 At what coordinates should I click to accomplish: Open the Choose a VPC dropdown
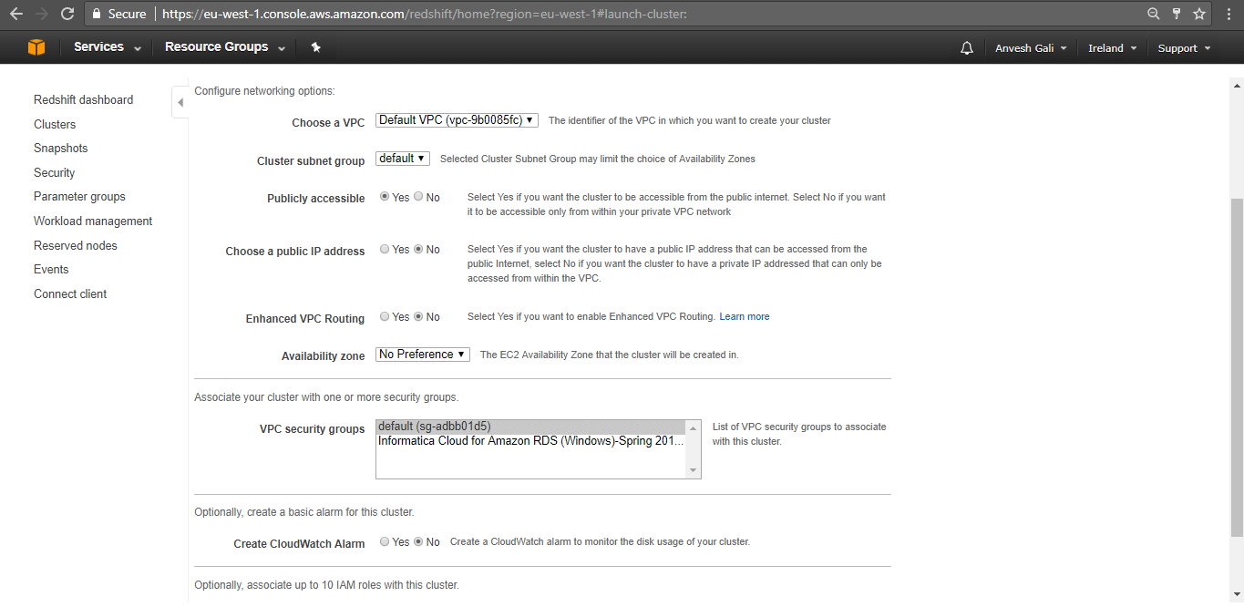[x=457, y=120]
